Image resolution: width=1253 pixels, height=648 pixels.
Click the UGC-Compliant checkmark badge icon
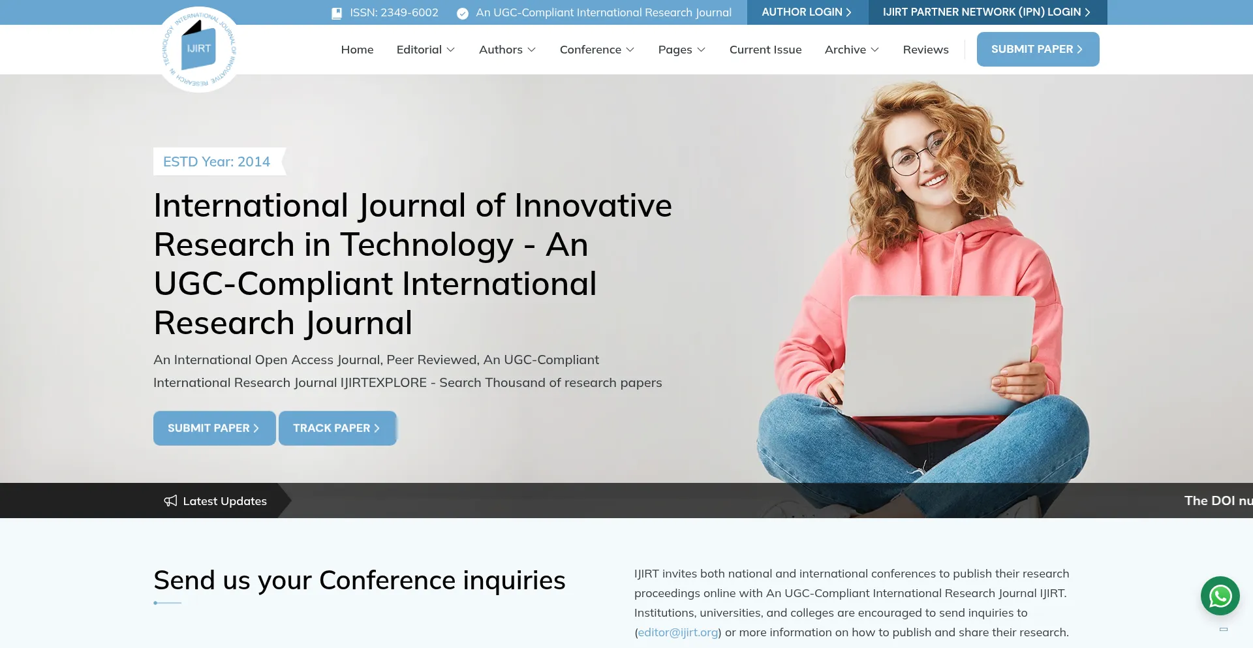pyautogui.click(x=463, y=13)
